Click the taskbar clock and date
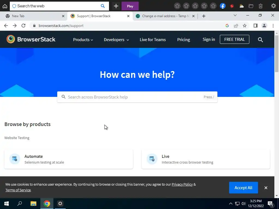The image size is (279, 209). (256, 204)
